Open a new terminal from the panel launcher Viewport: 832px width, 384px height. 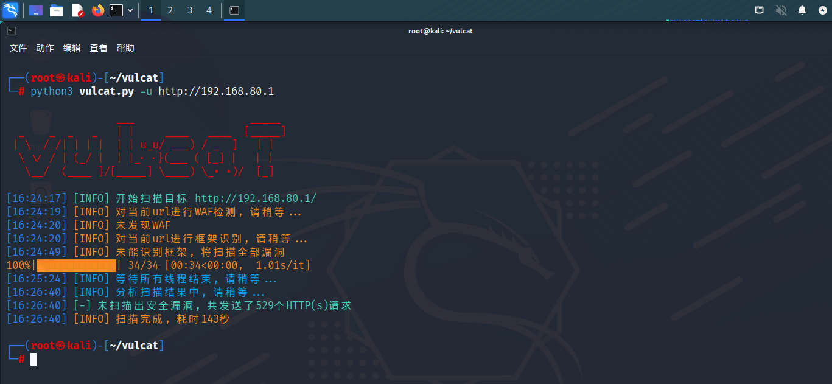point(116,10)
